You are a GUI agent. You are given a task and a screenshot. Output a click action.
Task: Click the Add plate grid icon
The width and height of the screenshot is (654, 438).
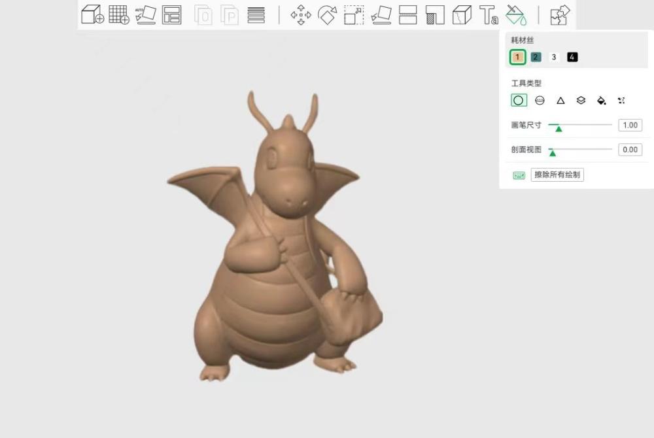click(118, 14)
